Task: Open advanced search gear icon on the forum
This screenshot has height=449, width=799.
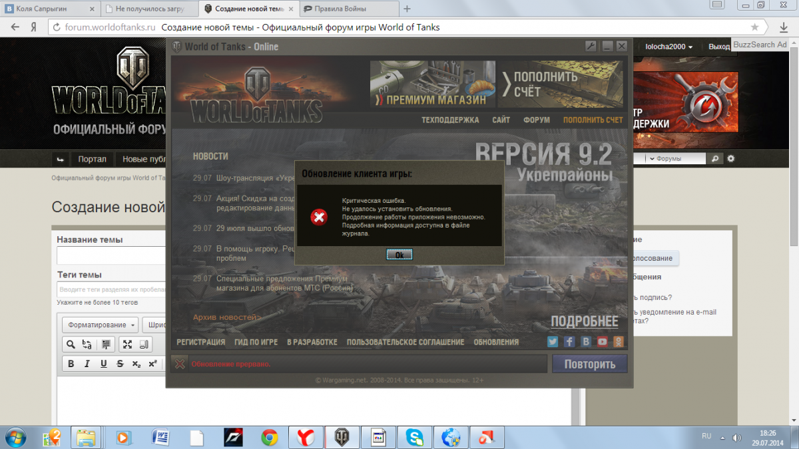Action: click(x=730, y=159)
